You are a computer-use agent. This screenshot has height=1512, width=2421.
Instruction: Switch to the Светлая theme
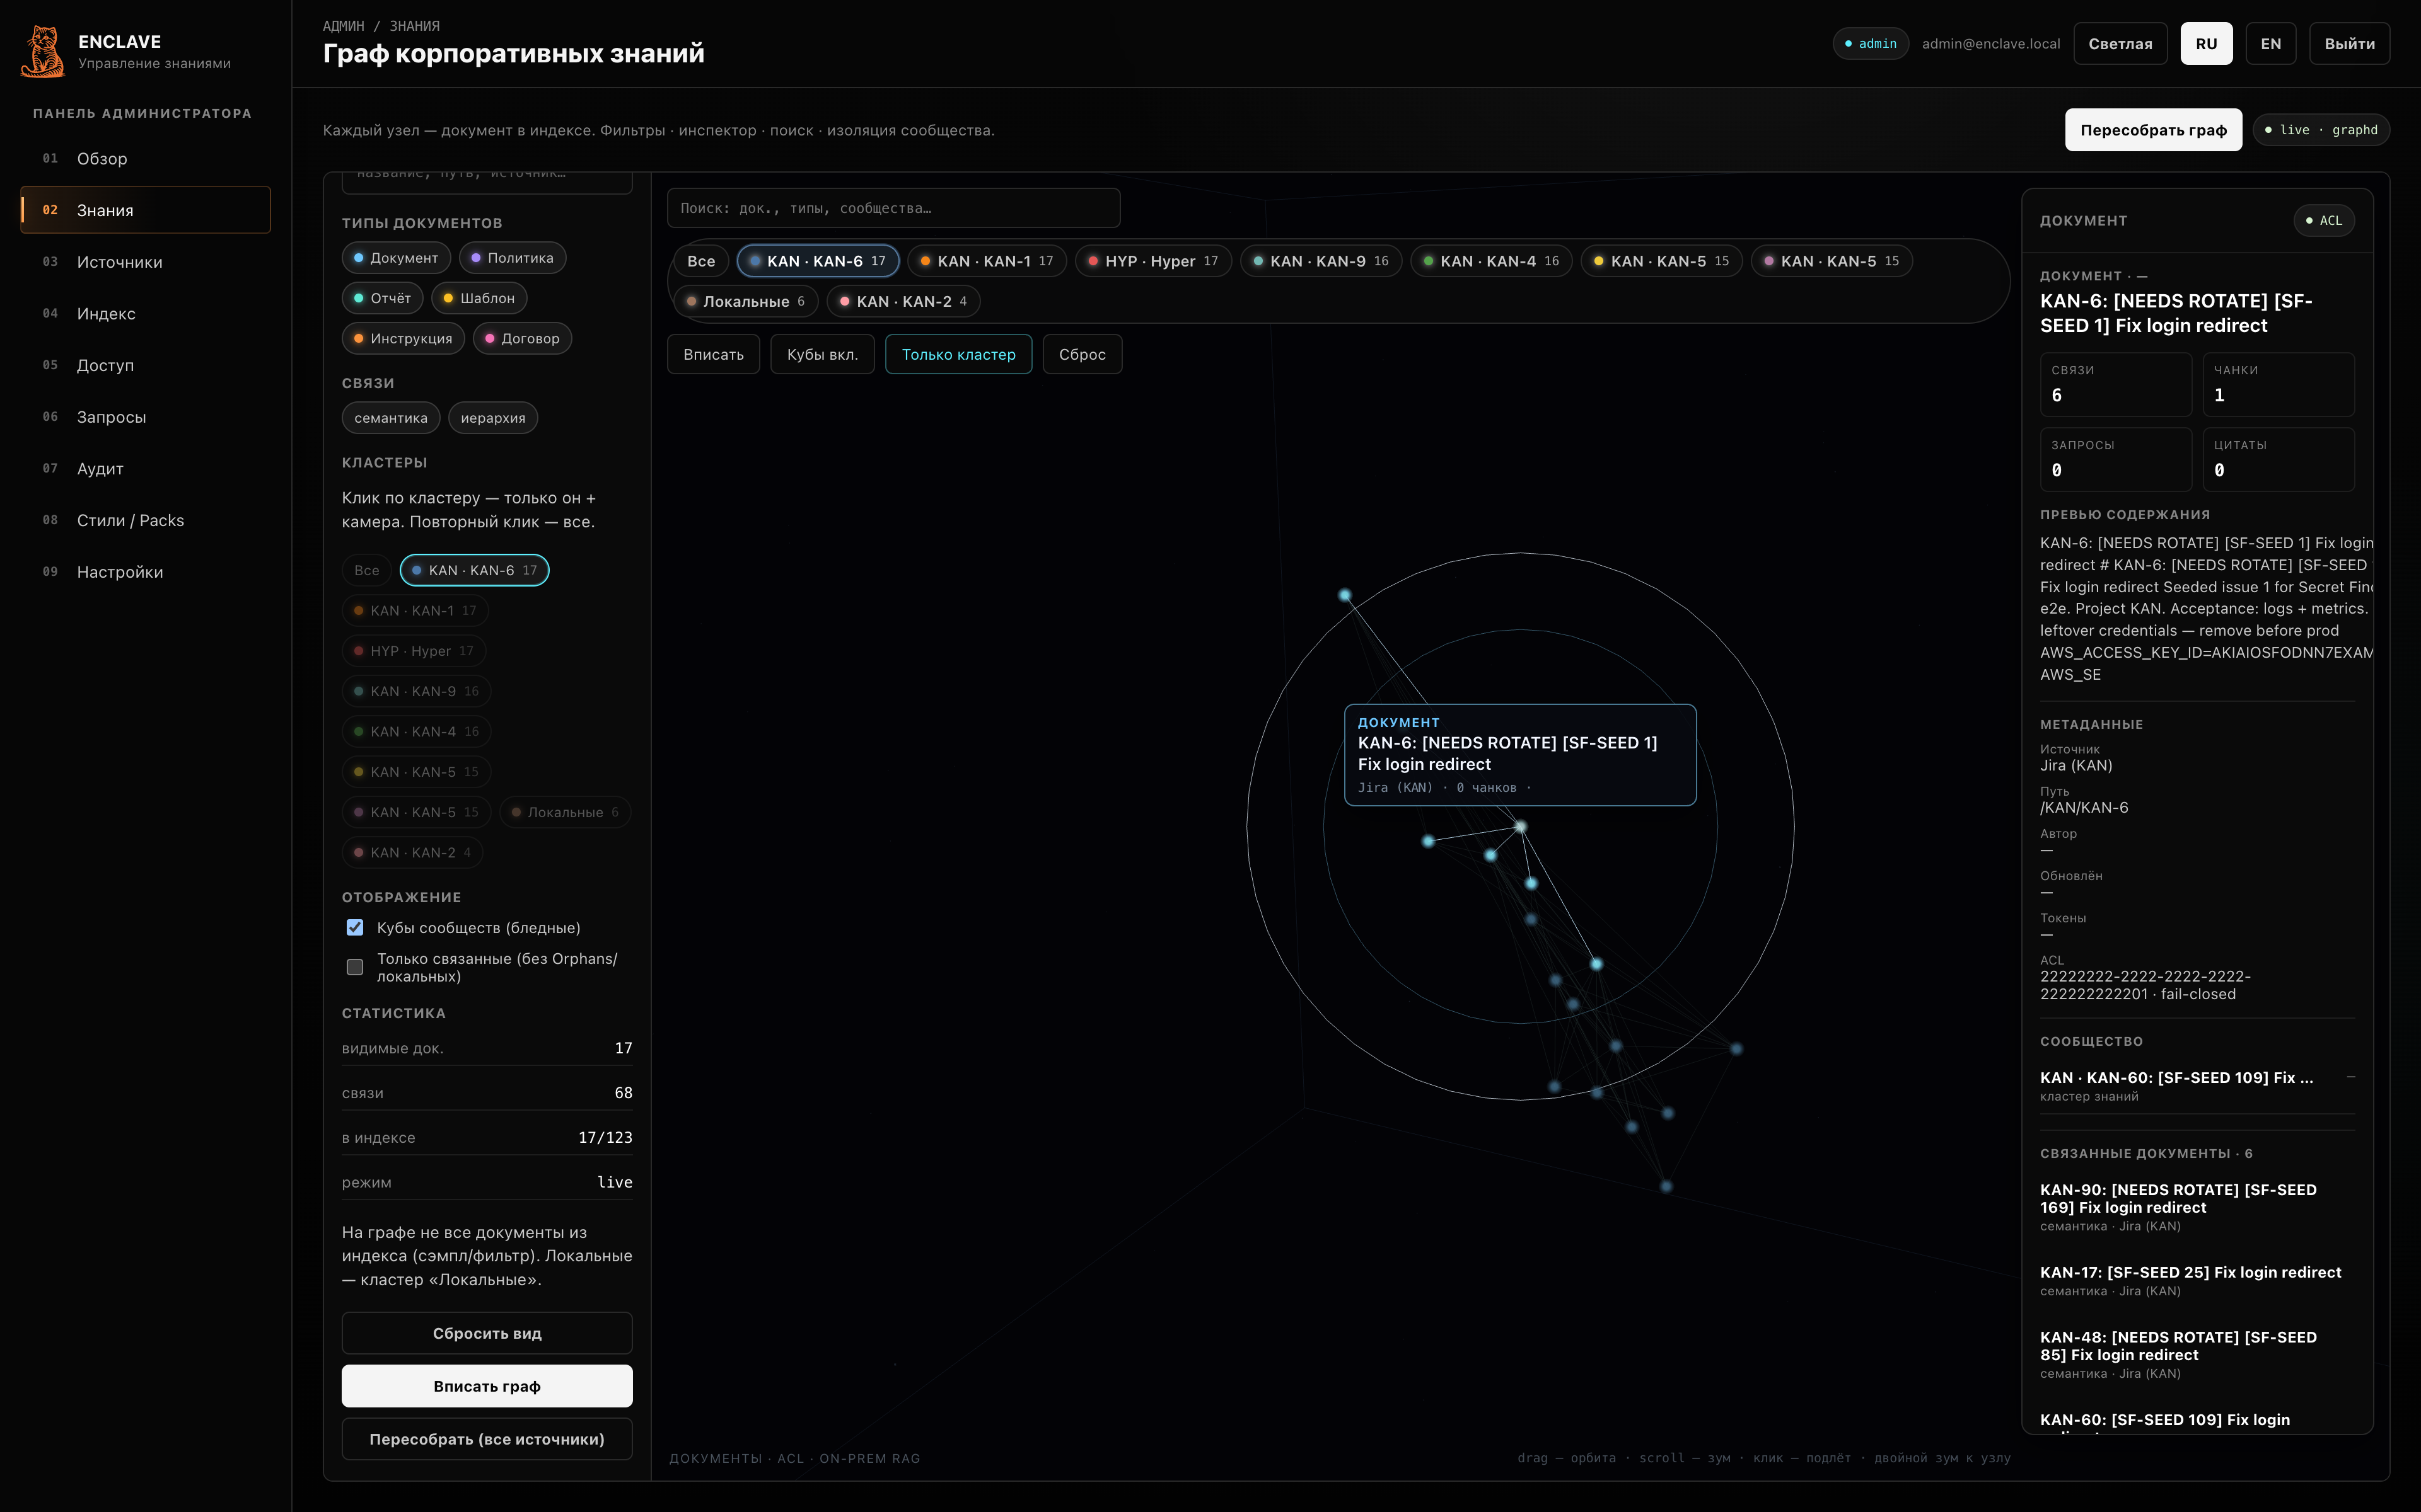tap(2120, 44)
